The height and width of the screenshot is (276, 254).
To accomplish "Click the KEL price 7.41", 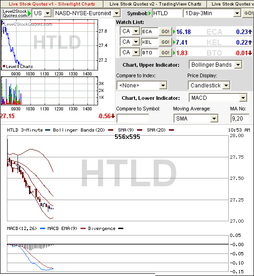I will [x=182, y=42].
